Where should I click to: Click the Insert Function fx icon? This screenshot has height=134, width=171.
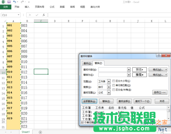tap(44, 15)
